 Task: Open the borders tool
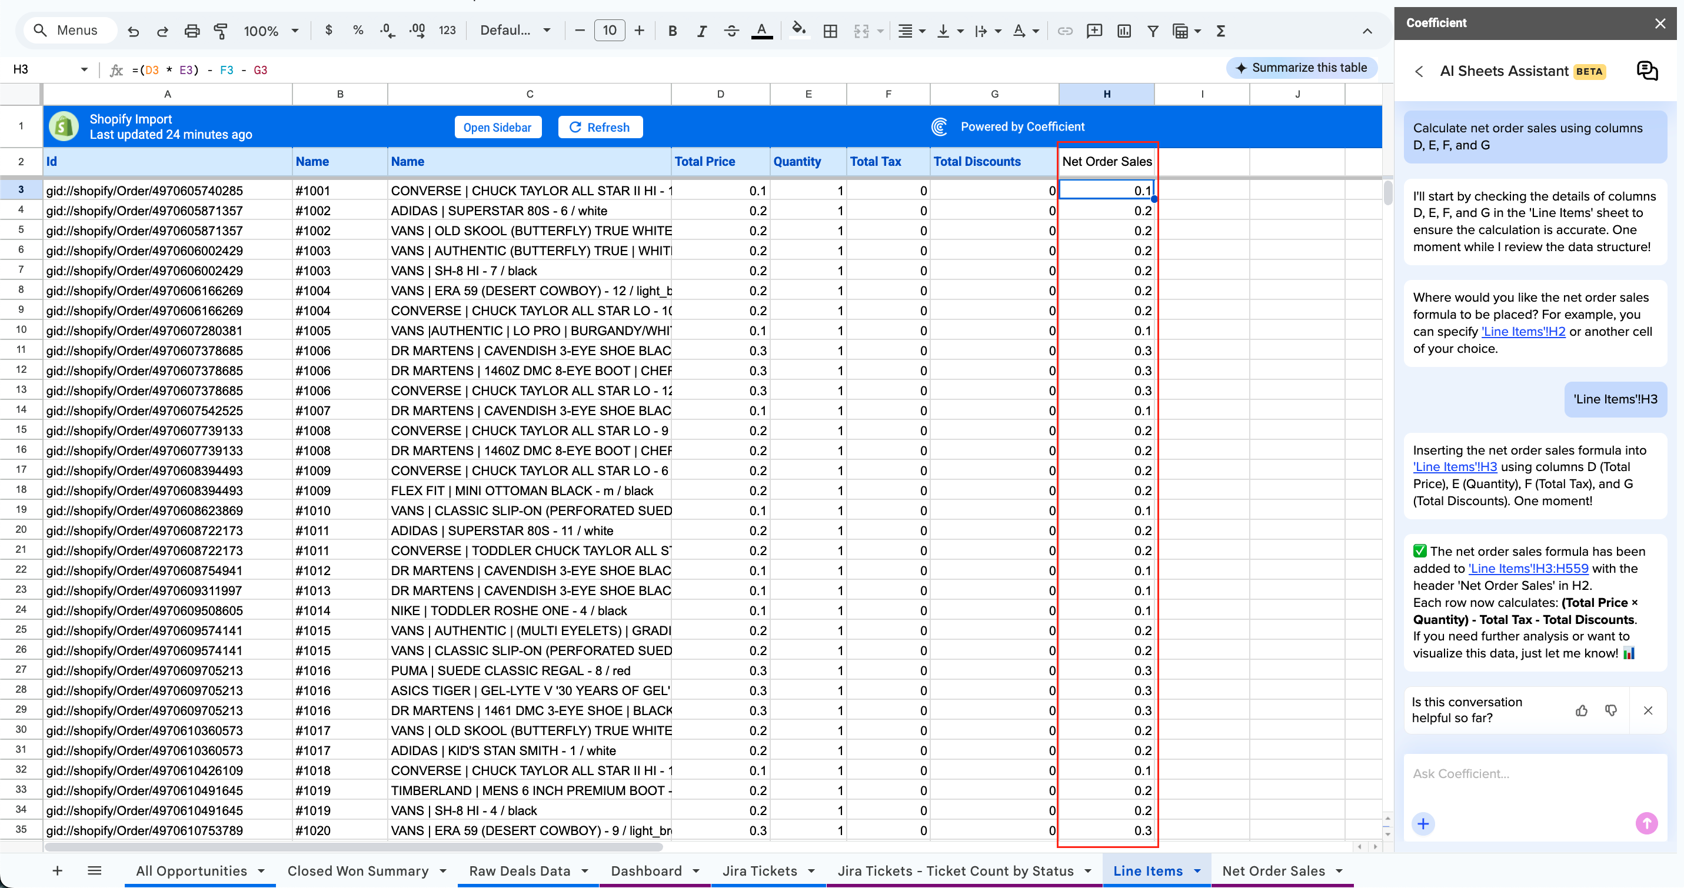(x=830, y=31)
